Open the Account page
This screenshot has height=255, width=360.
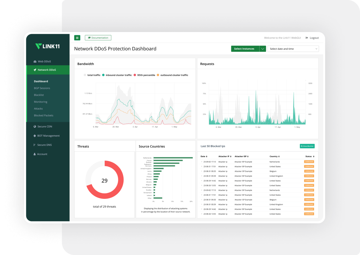click(x=42, y=154)
